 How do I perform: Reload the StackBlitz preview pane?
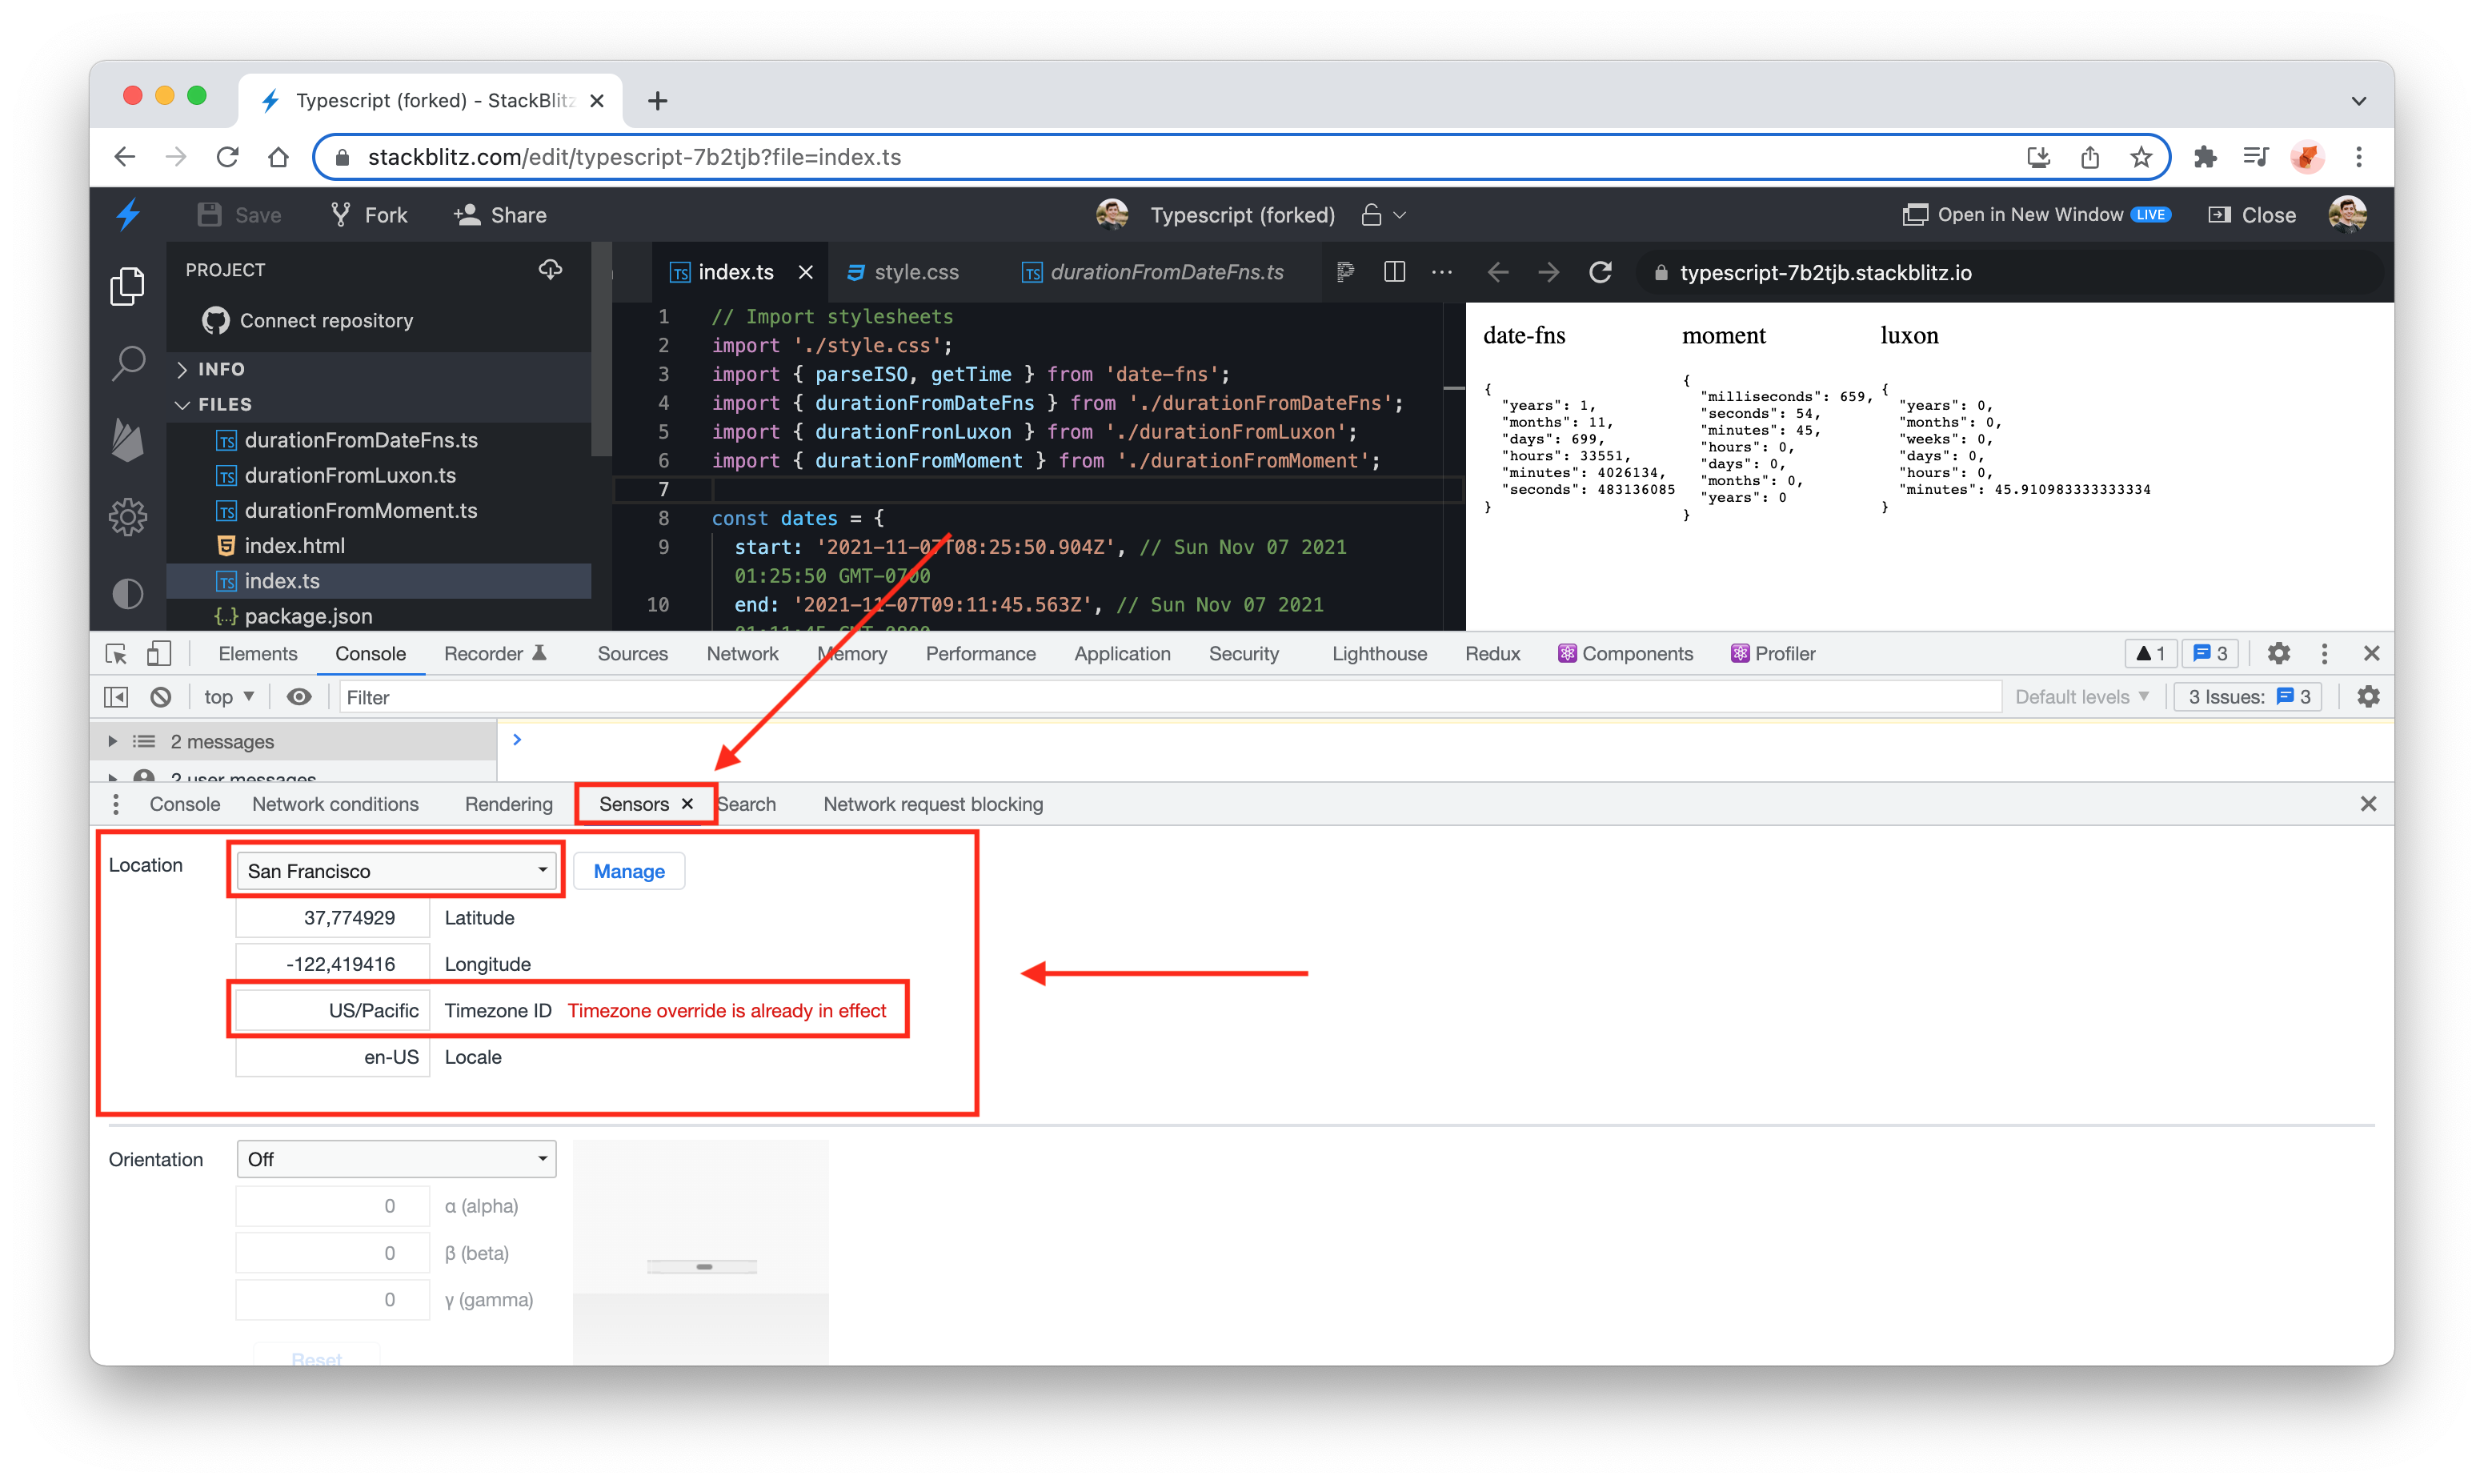pyautogui.click(x=1601, y=272)
